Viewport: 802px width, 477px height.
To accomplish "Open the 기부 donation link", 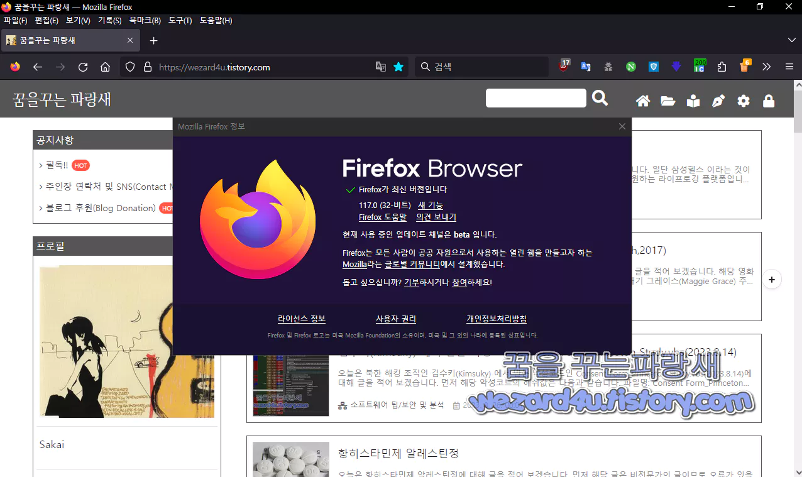I will [x=412, y=282].
